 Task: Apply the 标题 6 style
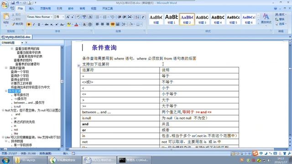(249, 19)
